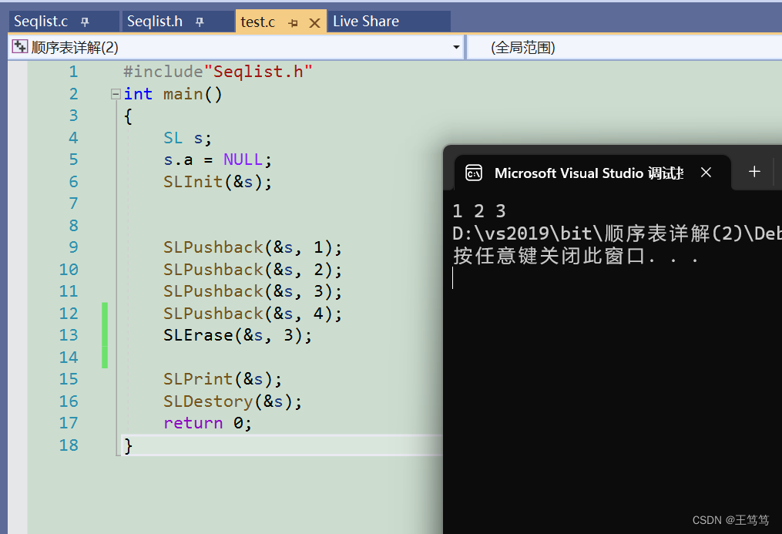The image size is (782, 534).
Task: Open the (全局范围) scope dropdown
Action: (624, 47)
